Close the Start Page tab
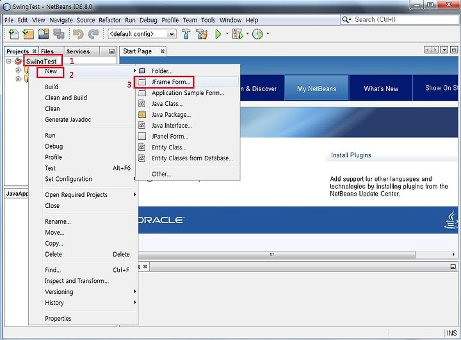Image resolution: width=461 pixels, height=340 pixels. [162, 51]
